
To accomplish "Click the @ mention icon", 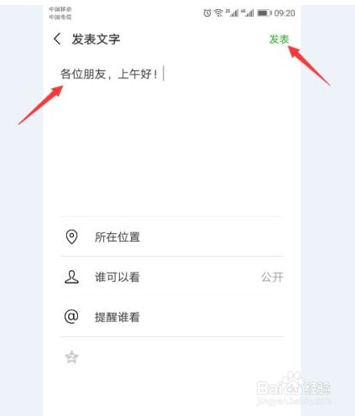I will click(71, 316).
